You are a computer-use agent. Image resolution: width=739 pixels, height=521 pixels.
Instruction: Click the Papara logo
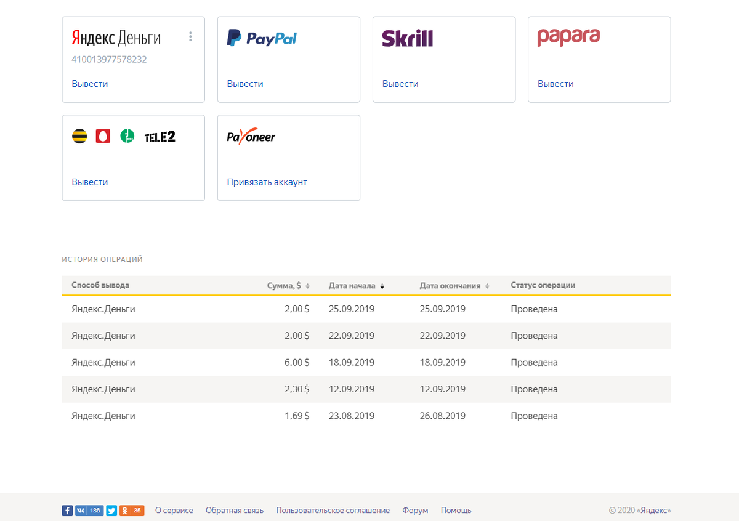point(568,37)
